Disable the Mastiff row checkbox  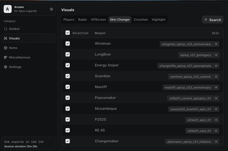pyautogui.click(x=68, y=87)
